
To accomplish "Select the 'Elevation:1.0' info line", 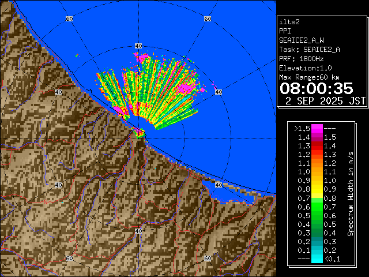I will point(303,68).
